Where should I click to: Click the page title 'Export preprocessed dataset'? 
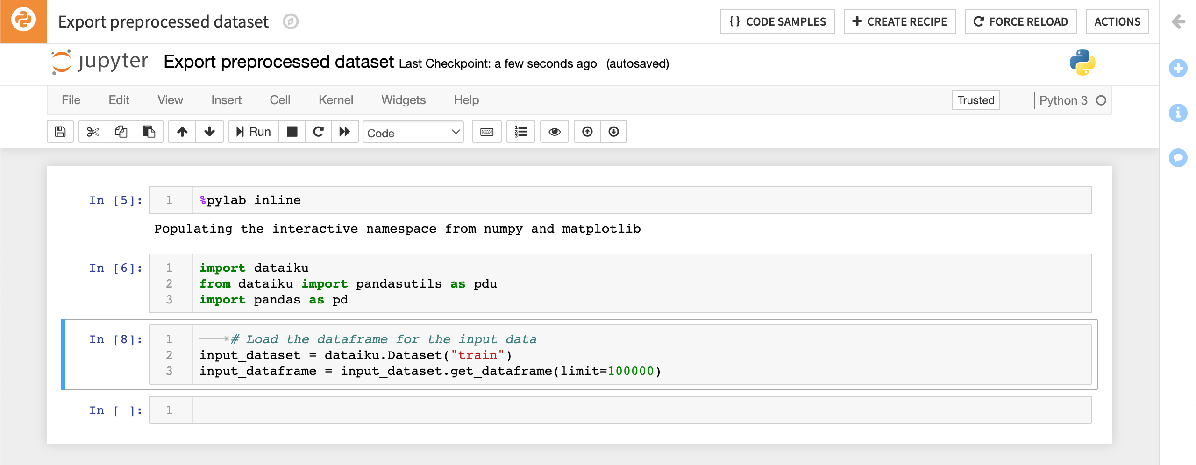pos(164,21)
